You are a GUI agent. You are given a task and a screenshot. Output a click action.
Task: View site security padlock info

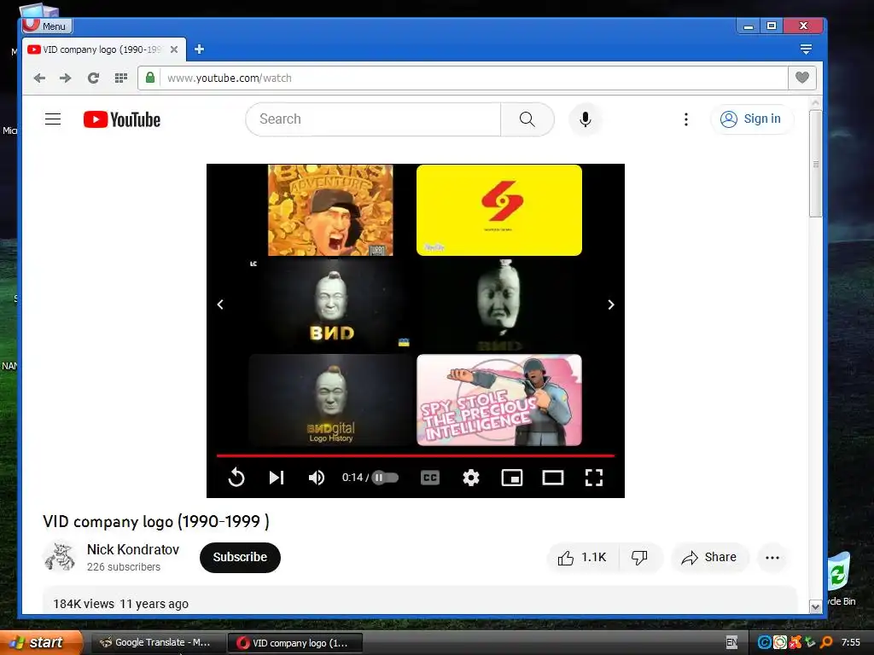tap(150, 78)
